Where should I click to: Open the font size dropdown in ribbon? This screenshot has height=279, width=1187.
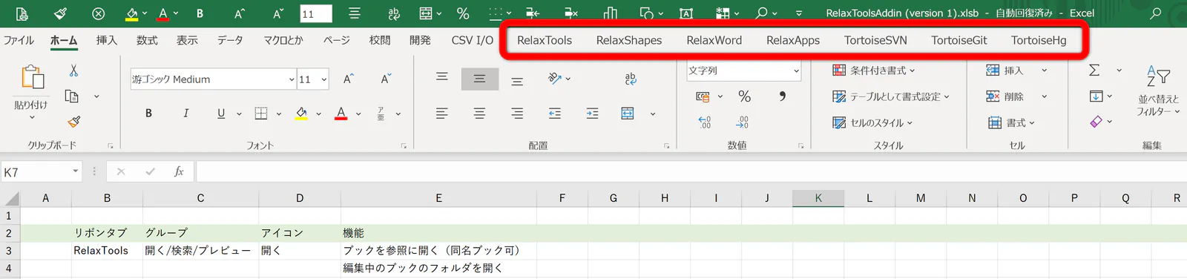[x=324, y=79]
